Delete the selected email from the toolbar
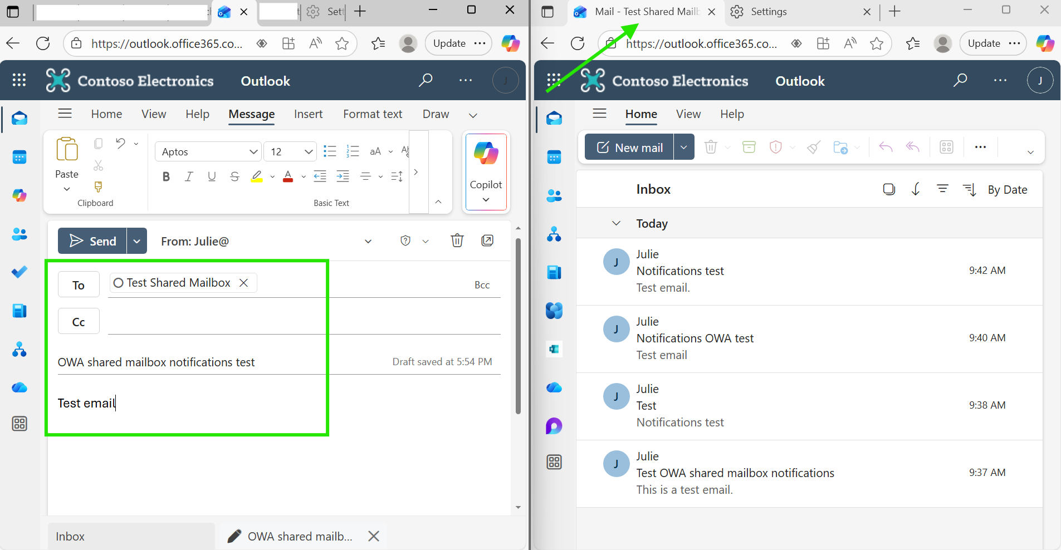1061x550 pixels. 711,147
